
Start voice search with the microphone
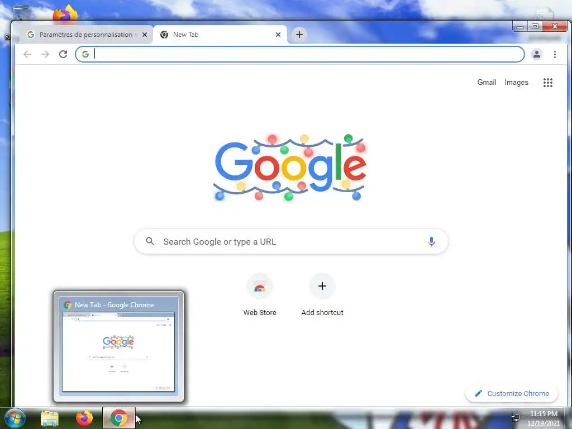(x=431, y=241)
